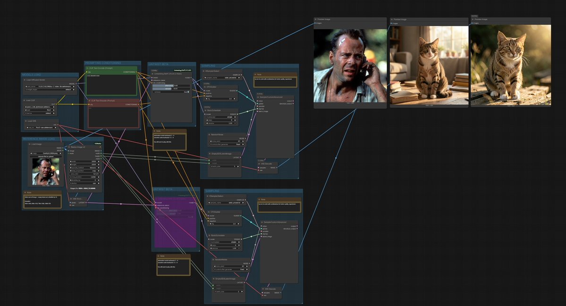Screen dimensions: 566x306
Task: Collapse the Note node in Reference Image group
Action: click(25, 192)
